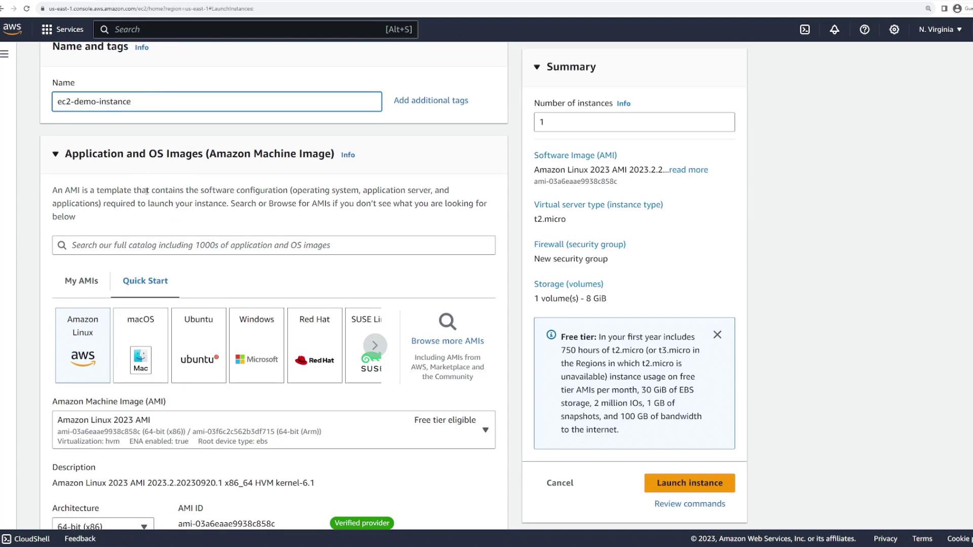Viewport: 973px width, 547px height.
Task: Open the console settings gear
Action: (894, 29)
